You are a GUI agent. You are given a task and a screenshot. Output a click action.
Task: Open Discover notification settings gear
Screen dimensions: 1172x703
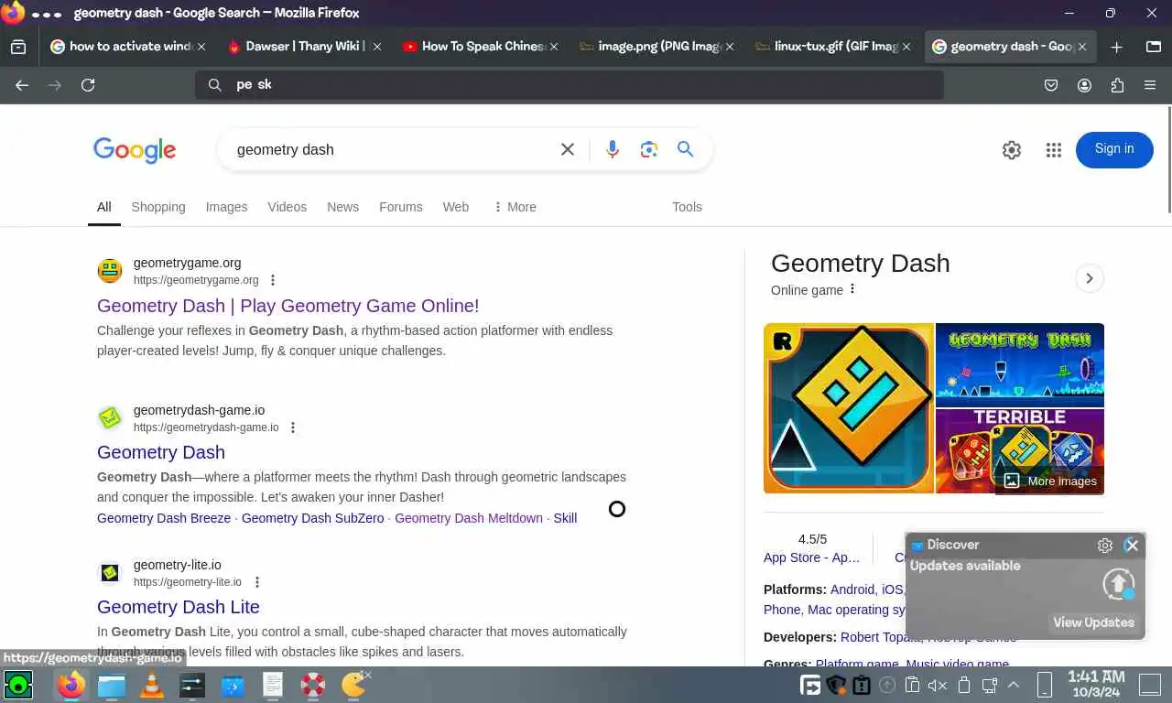pyautogui.click(x=1105, y=546)
